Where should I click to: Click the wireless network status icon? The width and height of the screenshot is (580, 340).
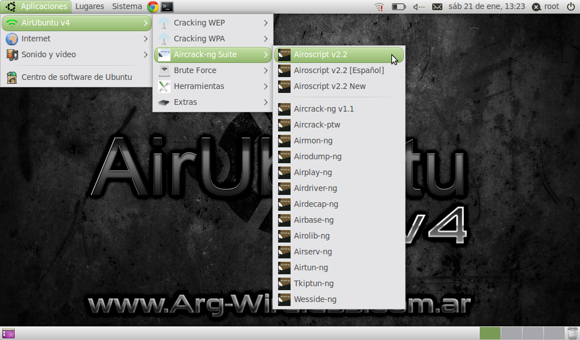click(x=379, y=7)
